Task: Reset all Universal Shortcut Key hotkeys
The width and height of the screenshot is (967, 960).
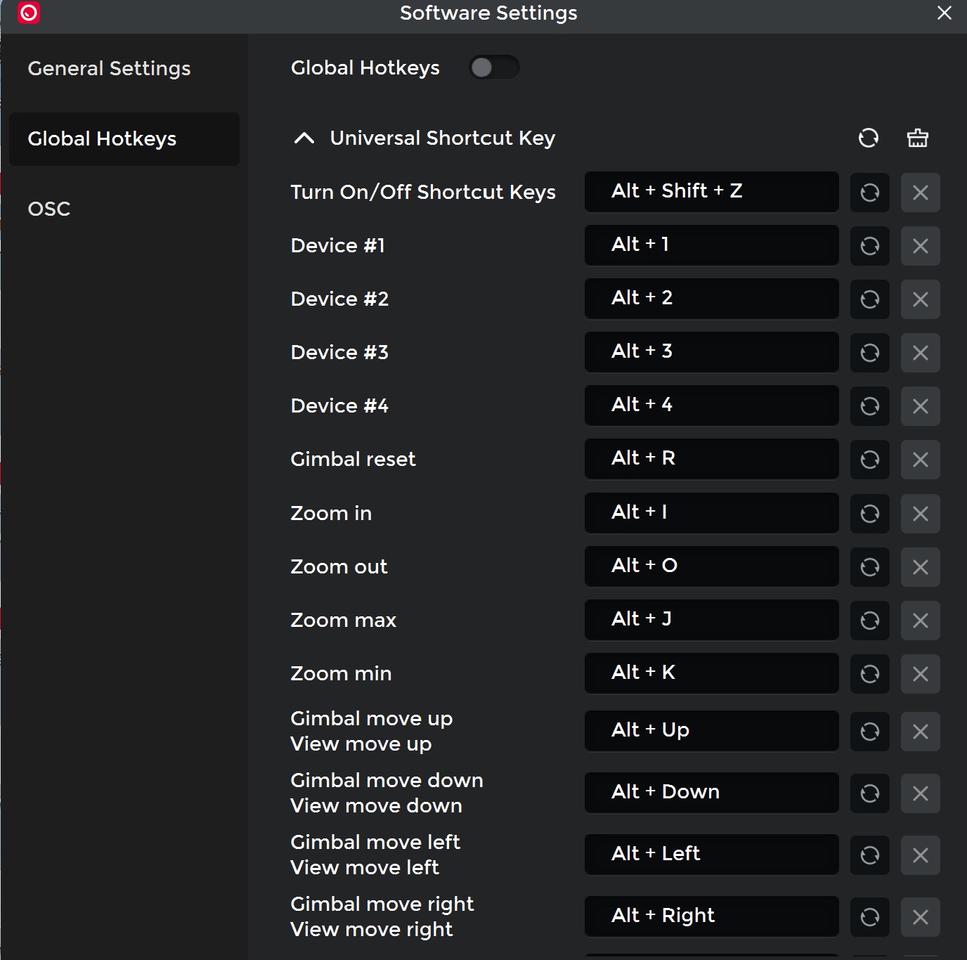Action: pyautogui.click(x=869, y=138)
